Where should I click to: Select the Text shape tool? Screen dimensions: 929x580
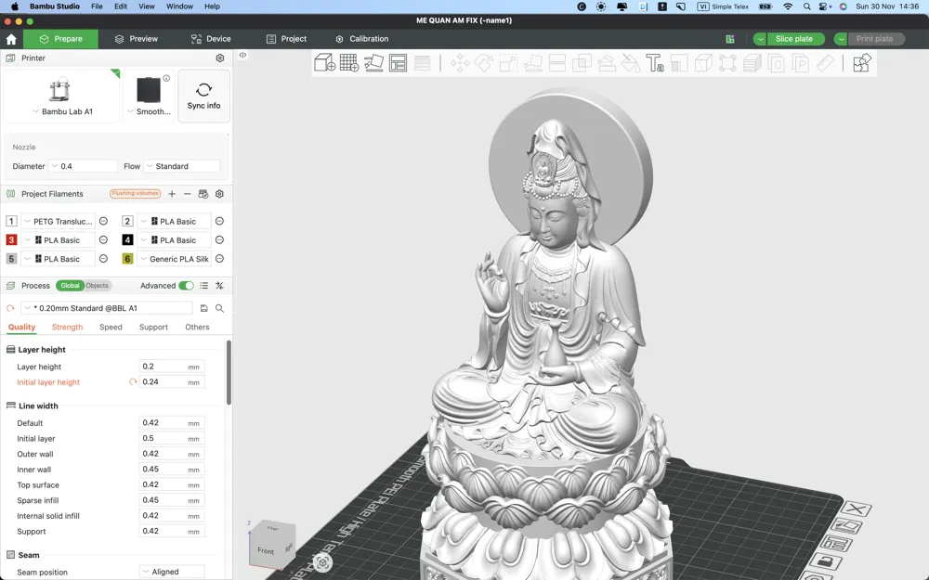(x=655, y=63)
